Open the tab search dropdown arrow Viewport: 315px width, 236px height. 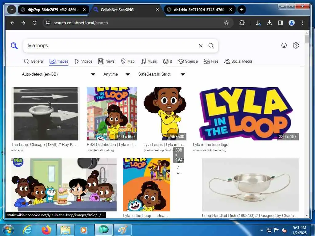pyautogui.click(x=12, y=10)
